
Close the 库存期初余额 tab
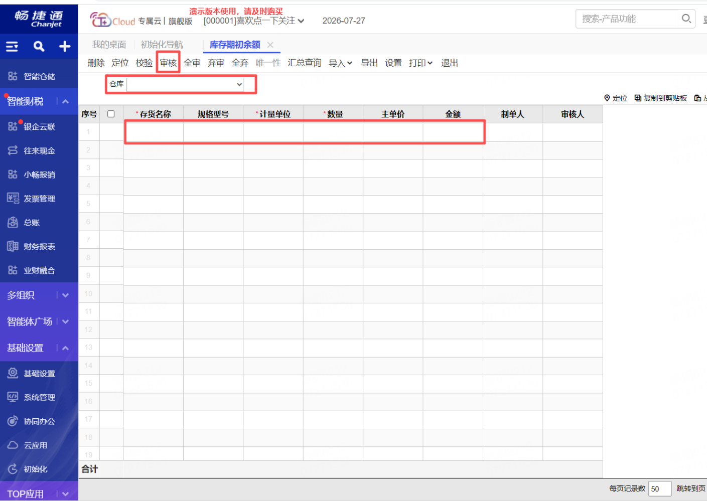click(270, 45)
